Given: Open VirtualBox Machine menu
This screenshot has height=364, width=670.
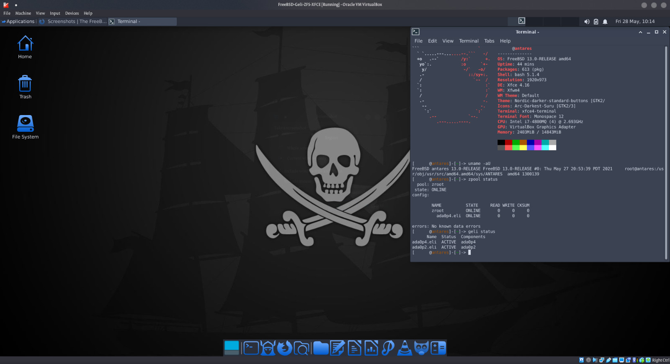Looking at the screenshot, I should pyautogui.click(x=23, y=13).
